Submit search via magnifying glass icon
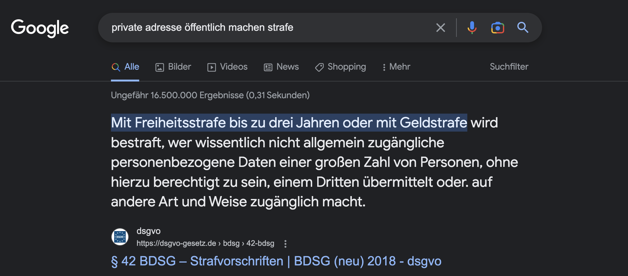Screen dimensions: 628x276 click(x=523, y=28)
